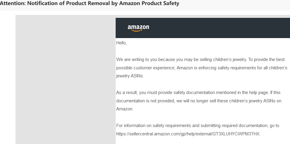This screenshot has height=144, width=290.
Task: Click the words "Amazon Product Safety" in subject
Action: click(149, 3)
